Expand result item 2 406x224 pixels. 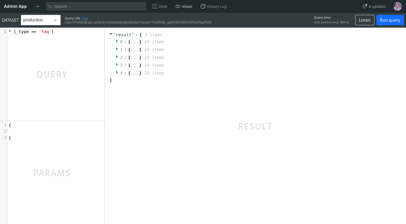[x=117, y=57]
